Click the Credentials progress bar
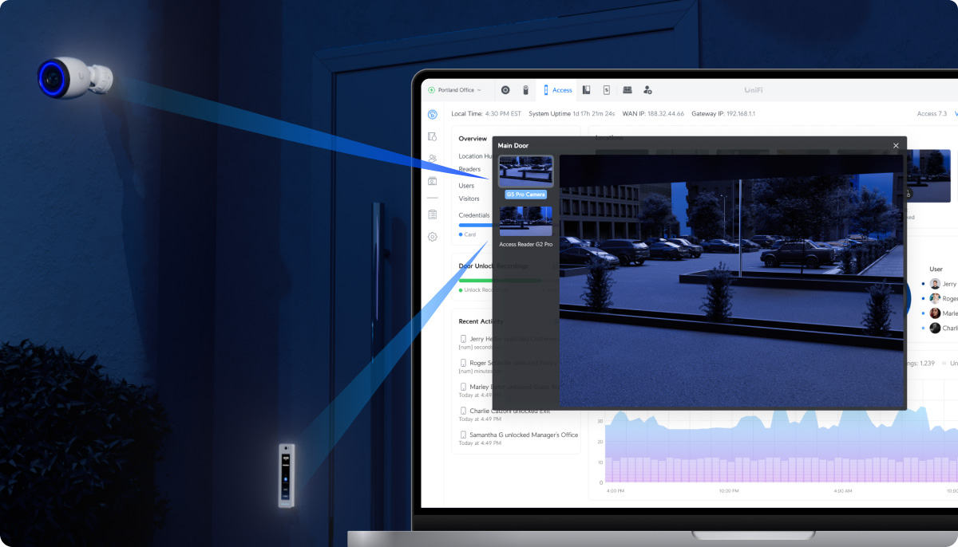The image size is (958, 547). pos(476,225)
